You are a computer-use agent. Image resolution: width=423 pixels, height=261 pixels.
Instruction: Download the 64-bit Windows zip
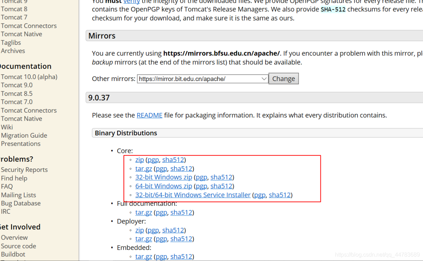point(163,186)
